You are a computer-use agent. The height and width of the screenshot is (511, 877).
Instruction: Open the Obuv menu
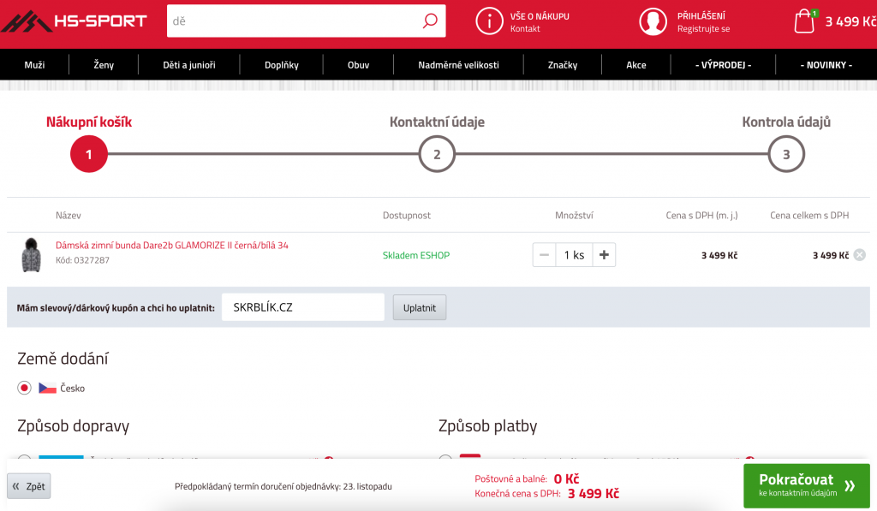tap(359, 65)
